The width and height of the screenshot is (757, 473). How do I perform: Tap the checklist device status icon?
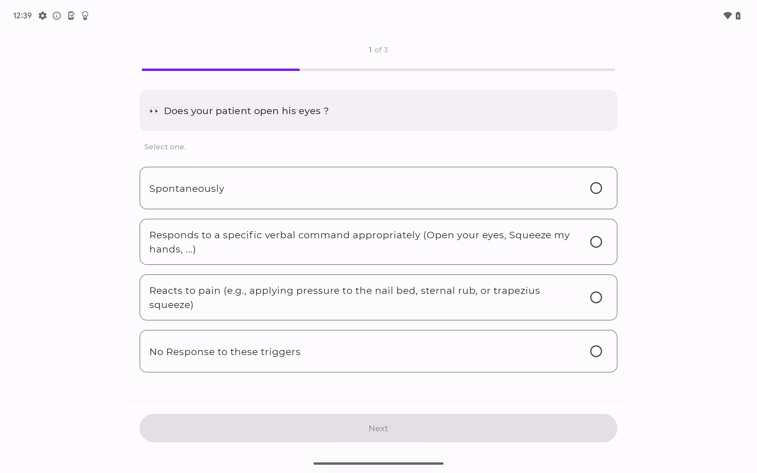coord(71,16)
